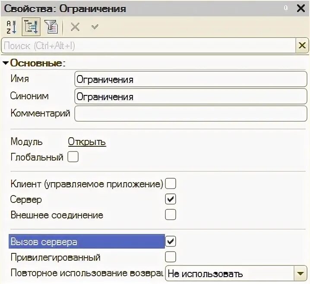The width and height of the screenshot is (310, 284).
Task: Toggle categorized view of properties
Action: pyautogui.click(x=30, y=27)
